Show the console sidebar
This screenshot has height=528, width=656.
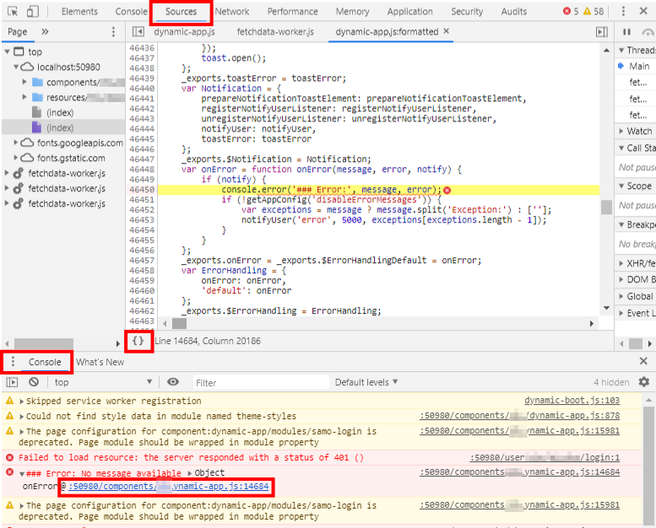[12, 382]
